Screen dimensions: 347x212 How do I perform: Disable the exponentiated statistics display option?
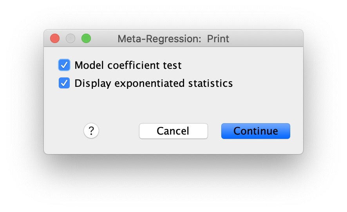(x=64, y=83)
